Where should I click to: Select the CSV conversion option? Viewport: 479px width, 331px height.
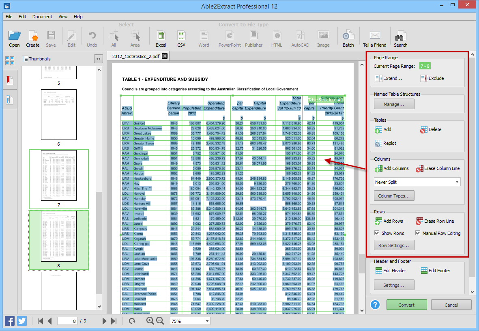click(x=181, y=38)
